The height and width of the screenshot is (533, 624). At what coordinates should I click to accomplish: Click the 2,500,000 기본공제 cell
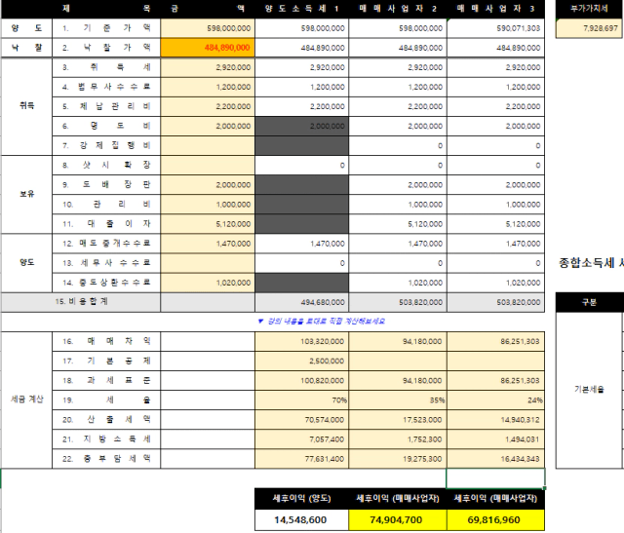click(301, 361)
